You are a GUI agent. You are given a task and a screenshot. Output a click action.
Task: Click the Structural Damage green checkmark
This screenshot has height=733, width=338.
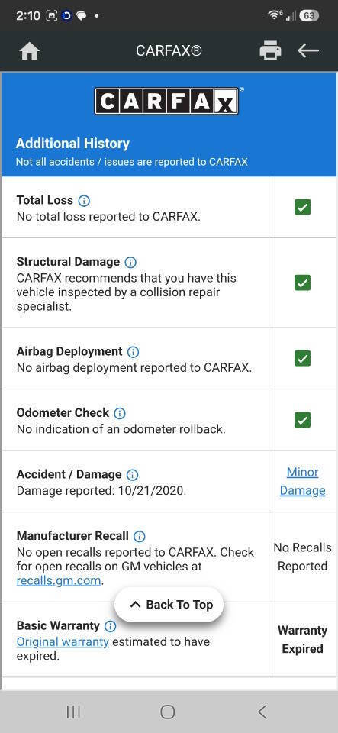coord(302,283)
